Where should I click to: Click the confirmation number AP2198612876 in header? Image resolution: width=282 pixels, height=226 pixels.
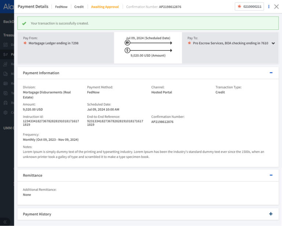click(170, 7)
